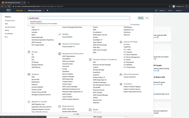This screenshot has height=118, width=189.
Task: Open the notifications bell icon
Action: pos(156,11)
